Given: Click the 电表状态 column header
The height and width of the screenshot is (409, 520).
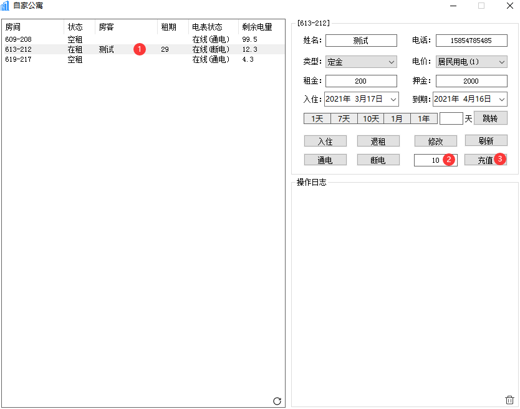Looking at the screenshot, I should [213, 27].
